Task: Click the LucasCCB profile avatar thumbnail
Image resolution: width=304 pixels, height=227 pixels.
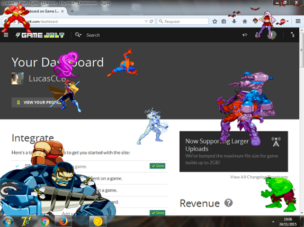Action: [x=17, y=79]
